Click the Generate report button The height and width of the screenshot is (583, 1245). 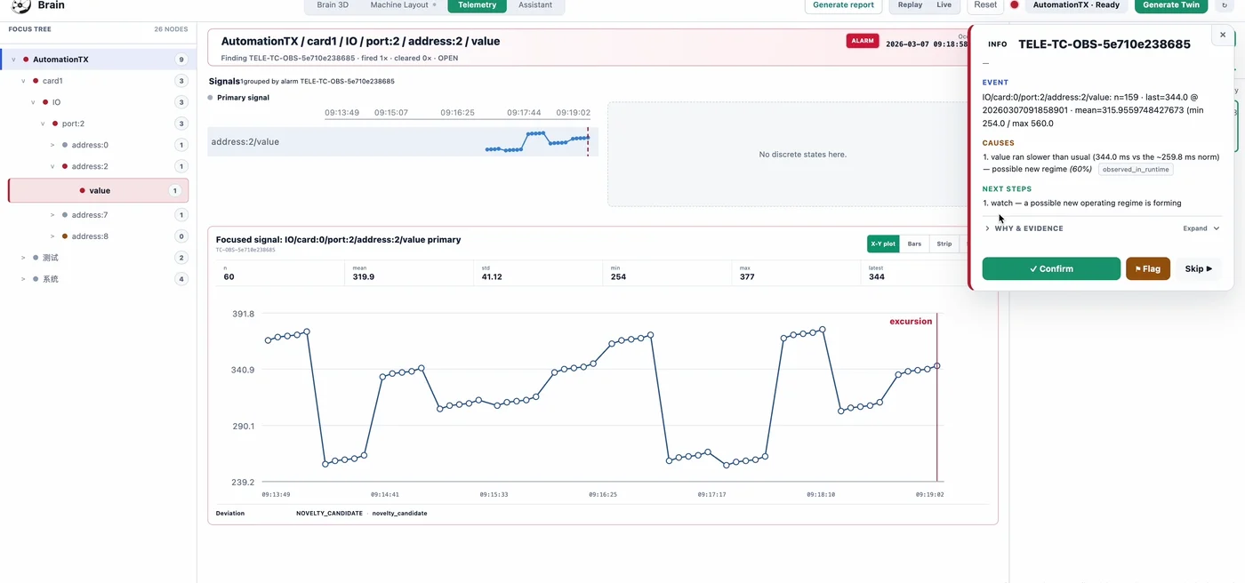tap(844, 5)
